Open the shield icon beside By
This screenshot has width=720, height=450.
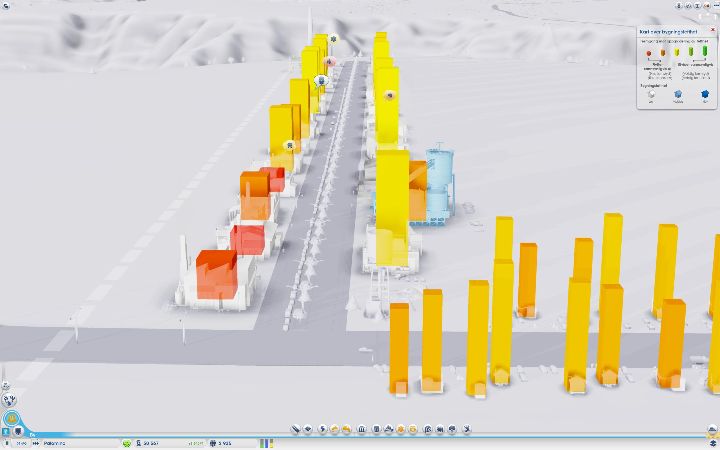pyautogui.click(x=19, y=431)
